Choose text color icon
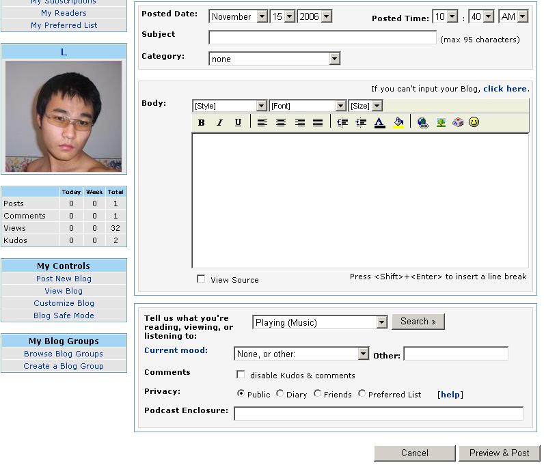Screen dimensions: 544x465 coord(380,122)
